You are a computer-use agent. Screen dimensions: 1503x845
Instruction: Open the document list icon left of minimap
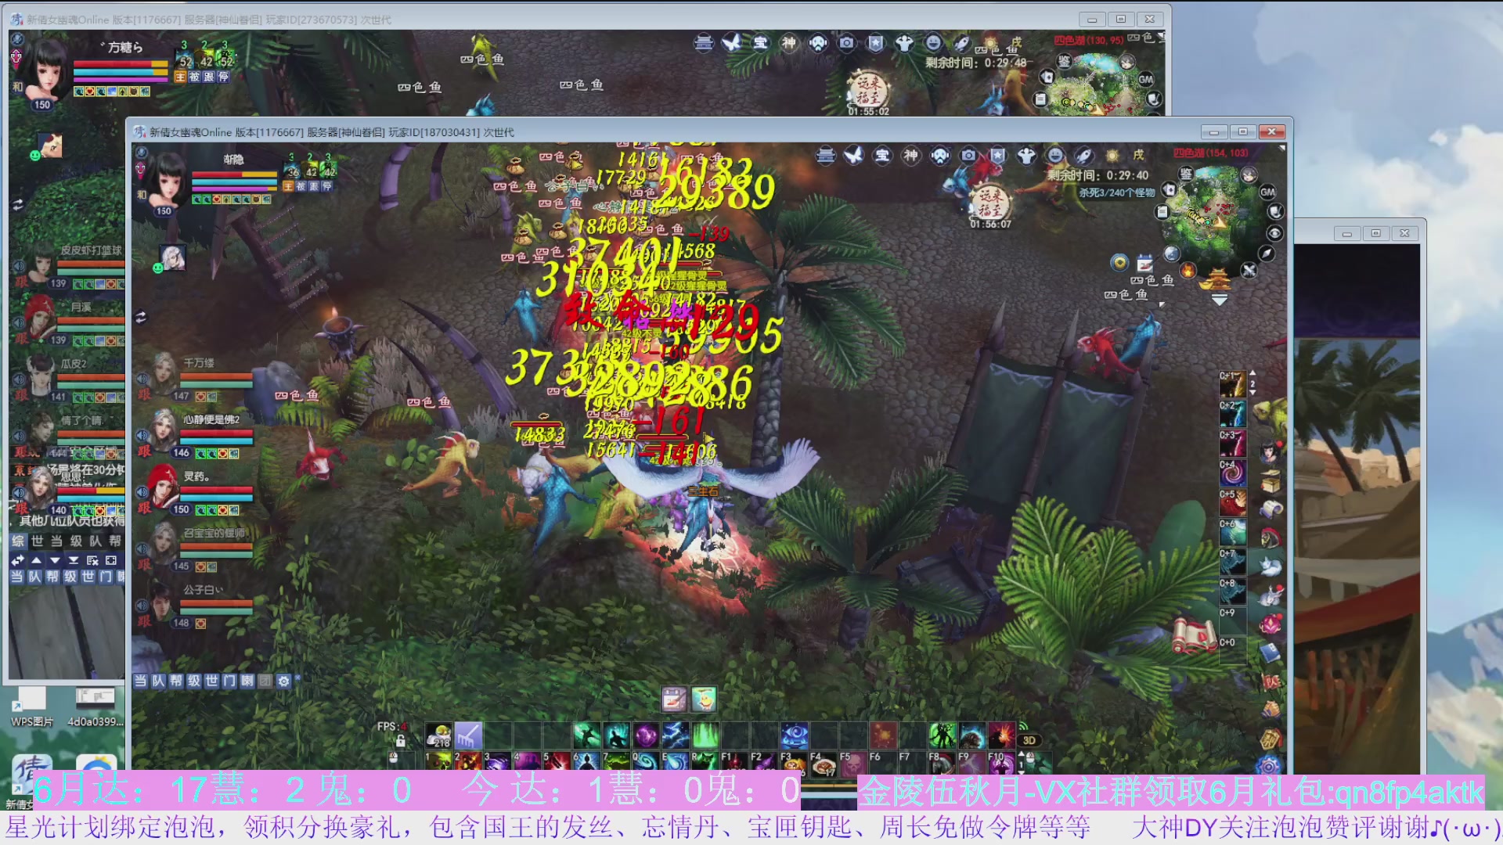1162,212
